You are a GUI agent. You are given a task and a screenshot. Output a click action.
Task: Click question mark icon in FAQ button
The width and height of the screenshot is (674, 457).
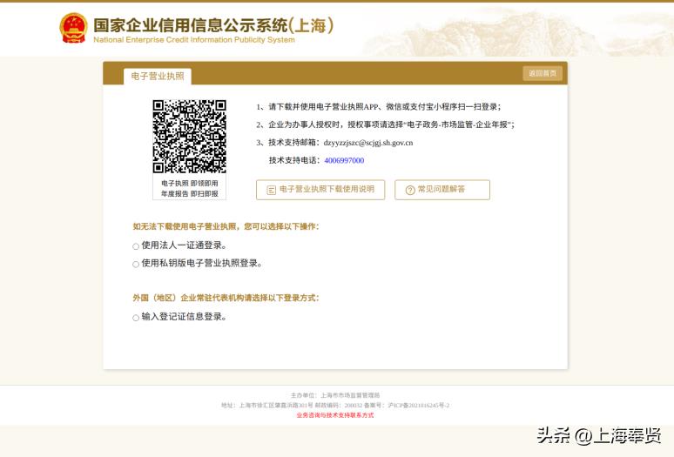(410, 190)
